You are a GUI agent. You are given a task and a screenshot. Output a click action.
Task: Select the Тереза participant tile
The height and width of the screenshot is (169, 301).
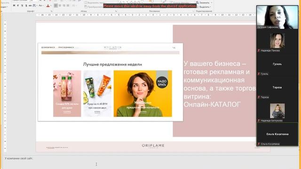point(277,88)
